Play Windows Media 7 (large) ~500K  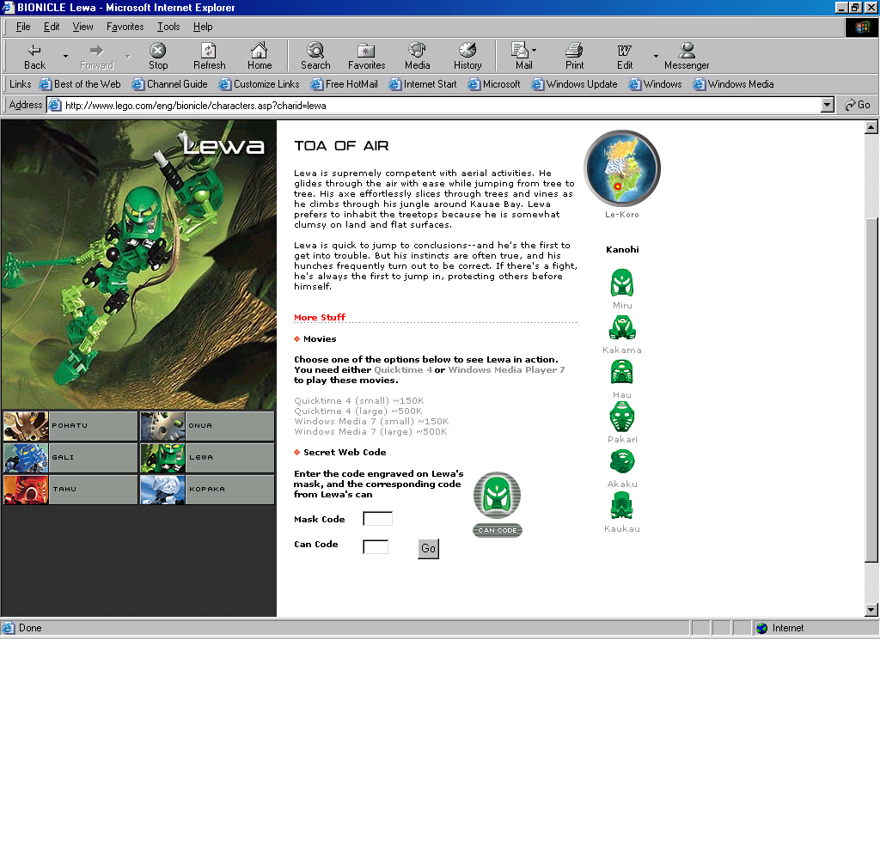point(370,431)
